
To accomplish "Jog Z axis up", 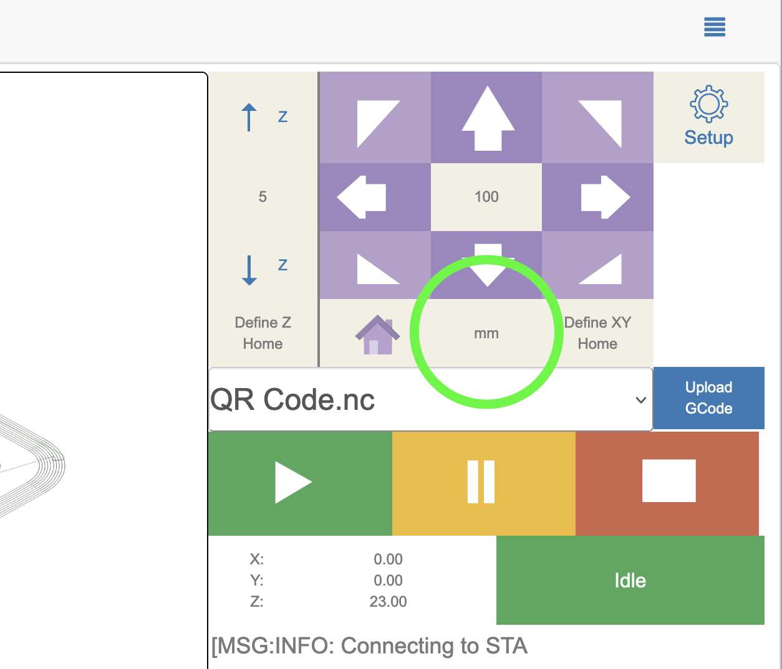I will pyautogui.click(x=263, y=117).
